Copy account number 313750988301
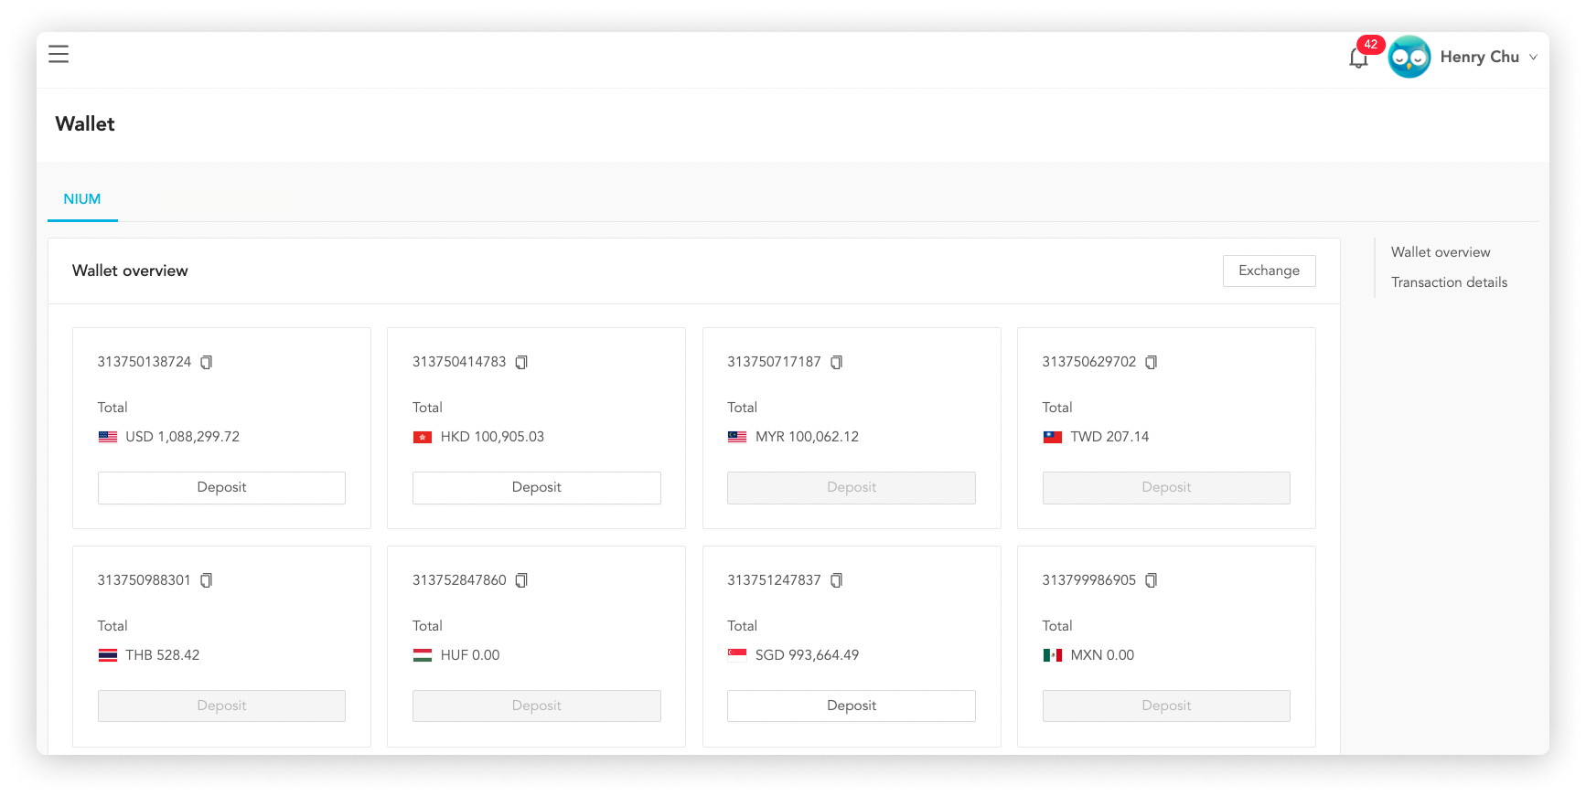 tap(207, 580)
